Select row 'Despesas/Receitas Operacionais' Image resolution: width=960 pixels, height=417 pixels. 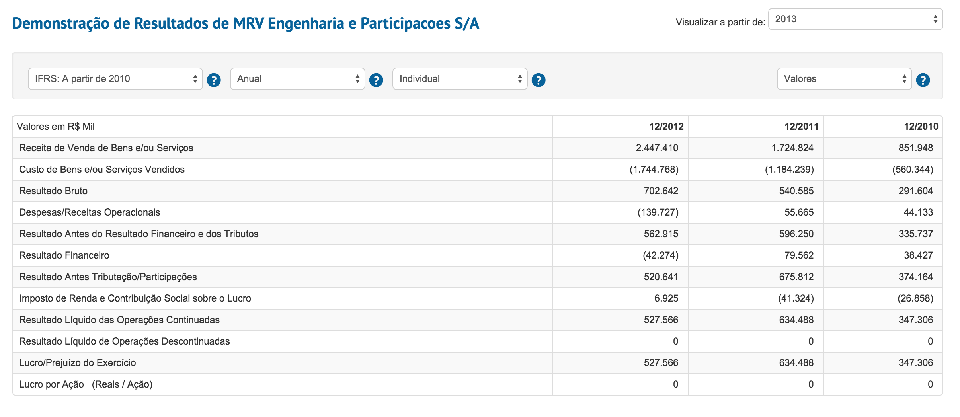pyautogui.click(x=478, y=212)
